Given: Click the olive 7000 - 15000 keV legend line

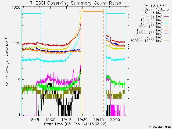Looking at the screenshot, I should pos(166,41).
